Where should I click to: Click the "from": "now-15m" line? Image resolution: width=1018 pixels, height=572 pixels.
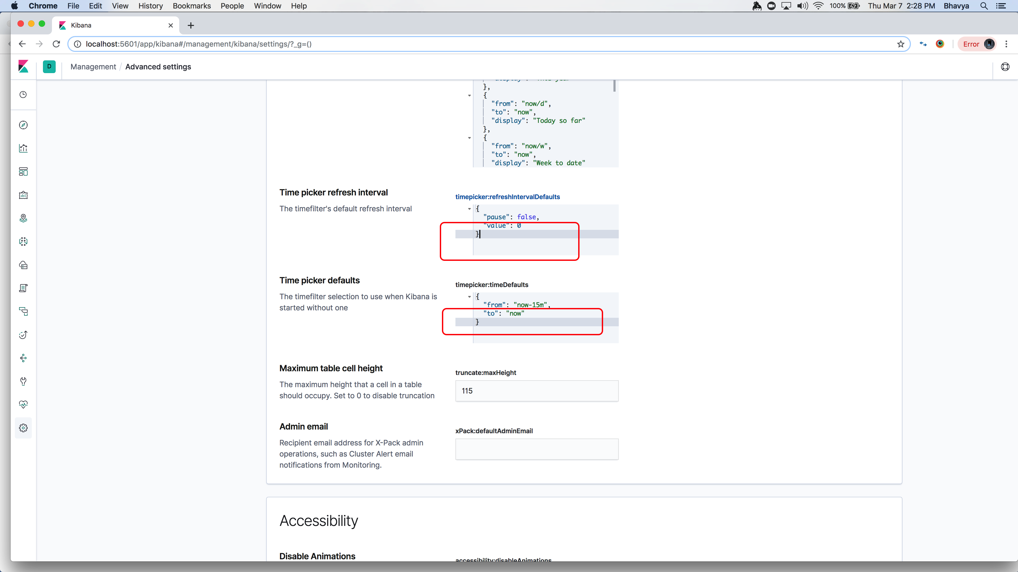click(x=516, y=305)
